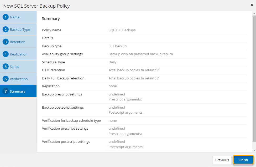Navigate to the Retention step
The height and width of the screenshot is (167, 256).
coord(17,42)
